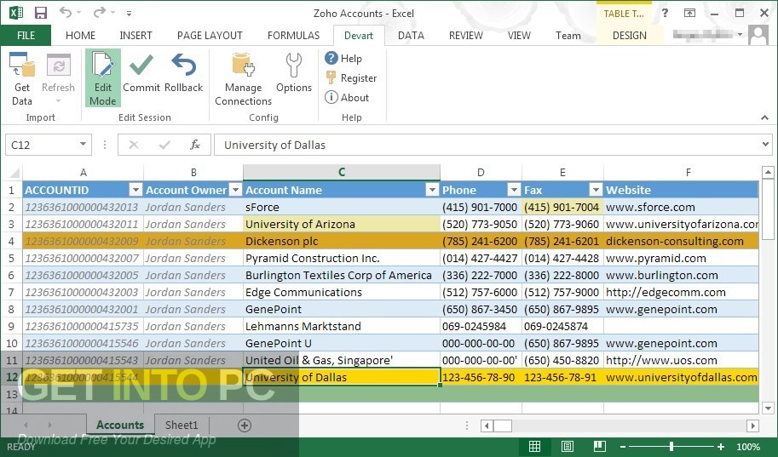The image size is (778, 457).
Task: Open Phone column filter dropdown
Action: point(514,190)
